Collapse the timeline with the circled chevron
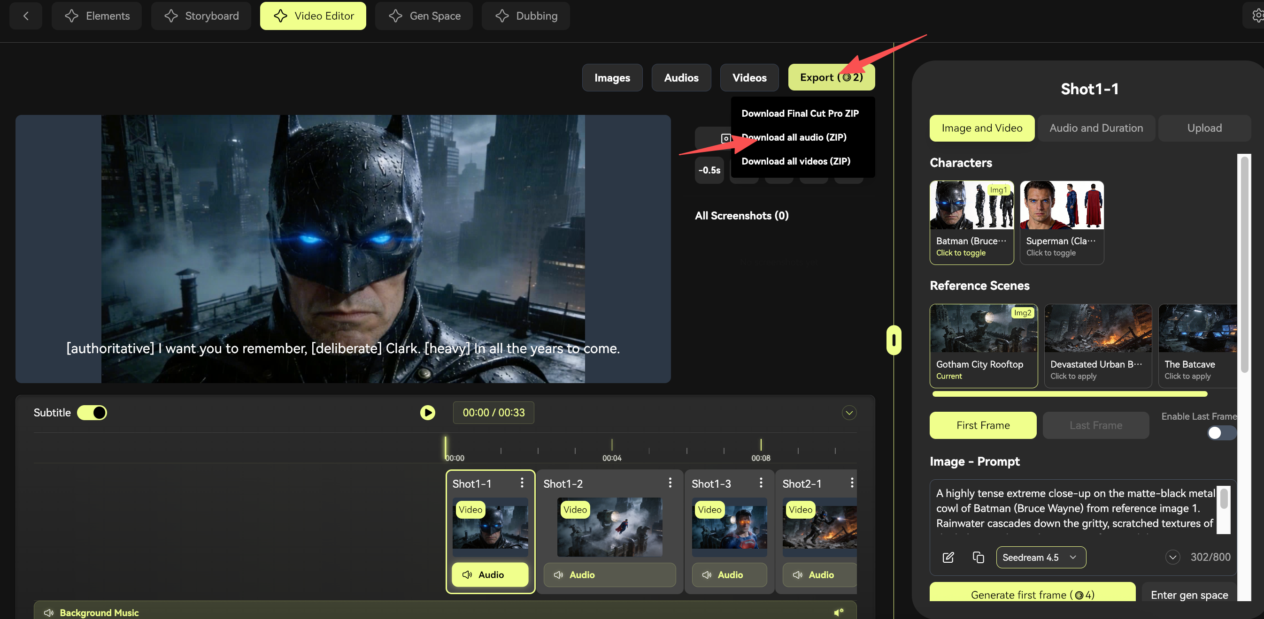 click(x=849, y=413)
